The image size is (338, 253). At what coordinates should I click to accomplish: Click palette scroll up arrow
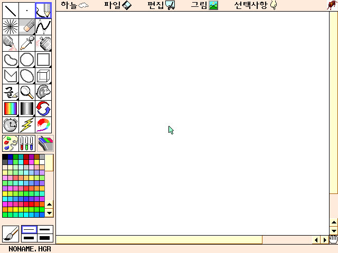pos(49,205)
